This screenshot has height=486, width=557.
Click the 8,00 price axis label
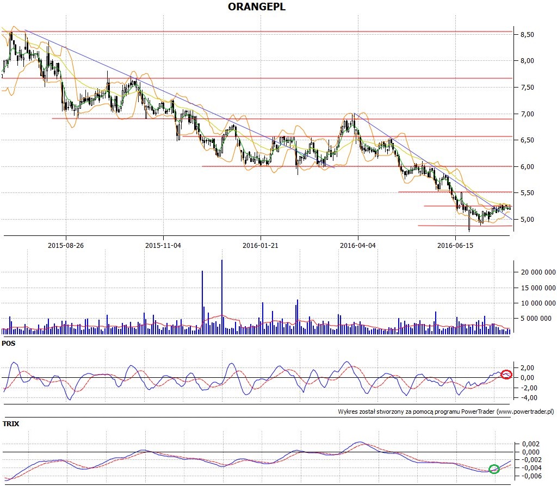point(527,61)
